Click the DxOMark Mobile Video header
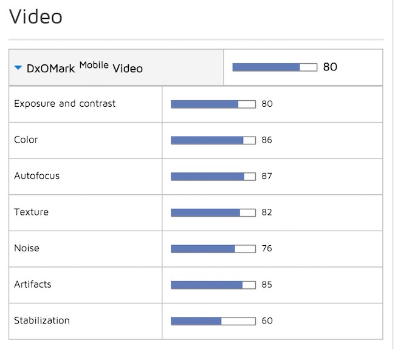Viewport: 395px width, 349px height. (x=84, y=68)
